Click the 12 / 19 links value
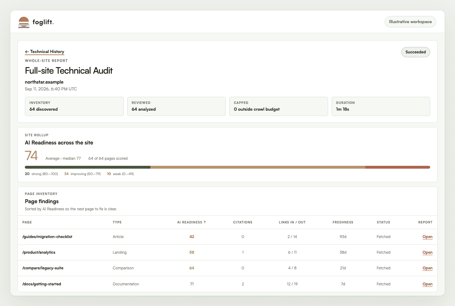This screenshot has width=455, height=306. pyautogui.click(x=292, y=284)
